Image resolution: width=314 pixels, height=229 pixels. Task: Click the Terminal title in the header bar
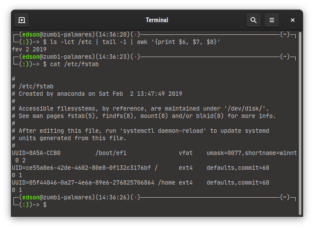point(157,20)
